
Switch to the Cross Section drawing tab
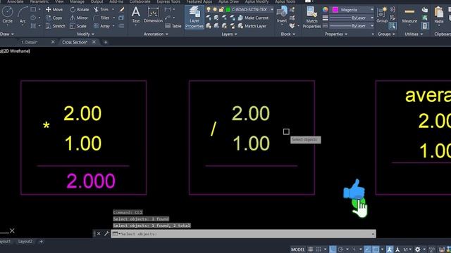75,42
